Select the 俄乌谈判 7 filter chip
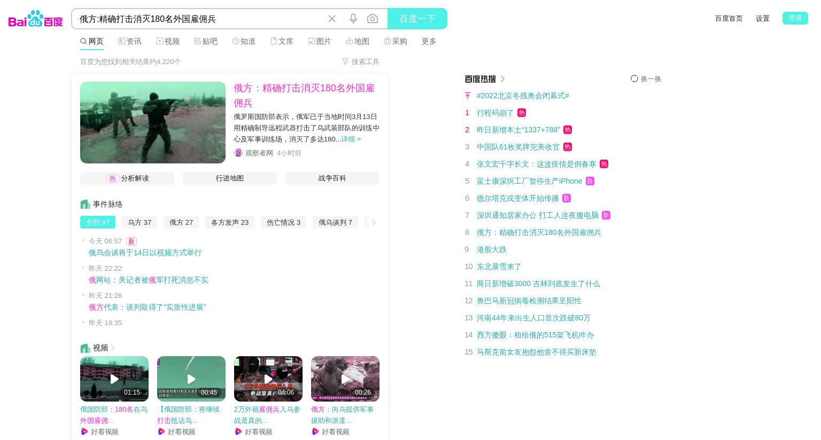This screenshot has width=821, height=440. (x=335, y=222)
